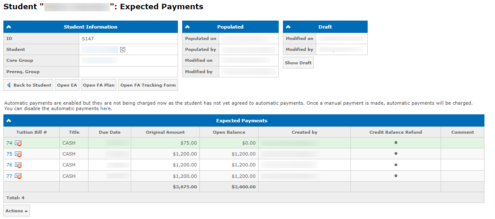
Task: Click the Prereq. Group label
Action: pyautogui.click(x=23, y=72)
